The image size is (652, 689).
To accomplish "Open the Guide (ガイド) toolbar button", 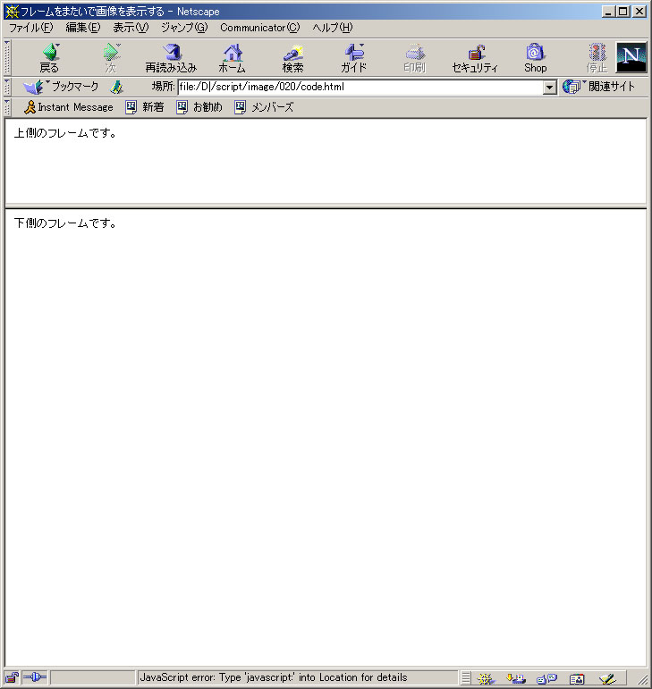I will 353,58.
